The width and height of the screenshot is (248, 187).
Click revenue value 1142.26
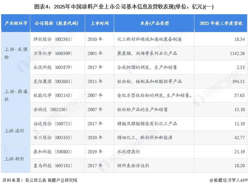tap(237, 53)
